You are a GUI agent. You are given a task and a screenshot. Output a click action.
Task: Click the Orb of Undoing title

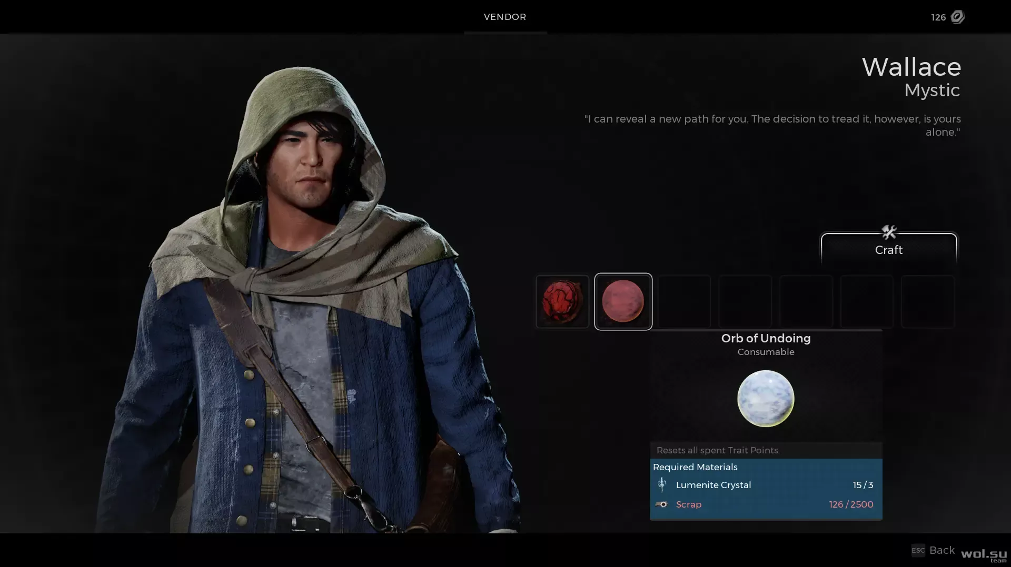766,338
